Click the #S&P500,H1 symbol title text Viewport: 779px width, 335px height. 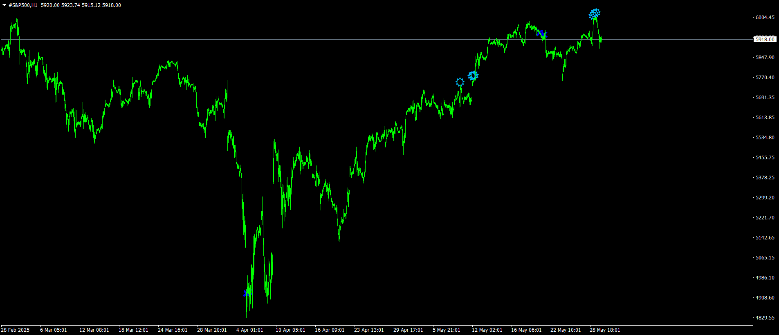[23, 5]
